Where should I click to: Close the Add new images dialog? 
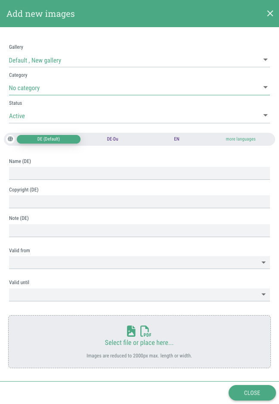pos(270,13)
